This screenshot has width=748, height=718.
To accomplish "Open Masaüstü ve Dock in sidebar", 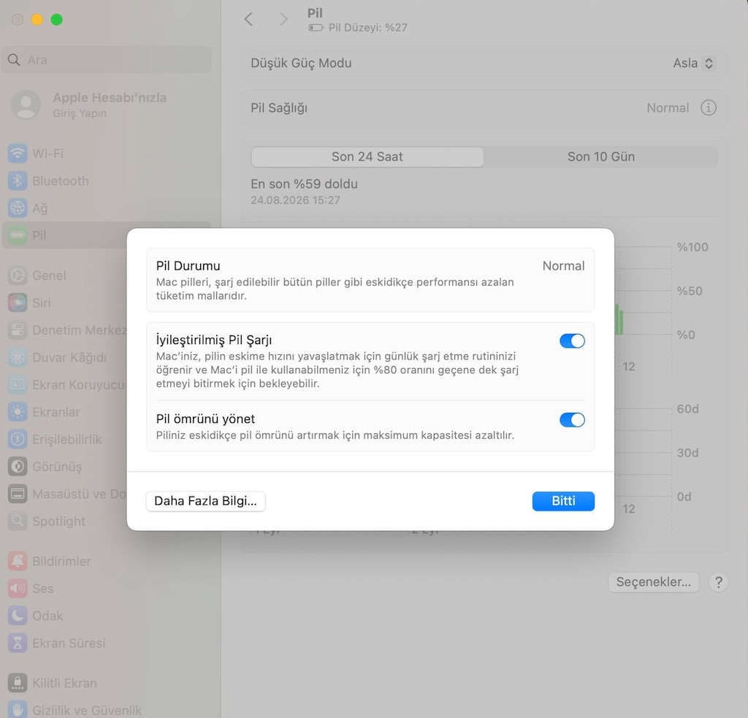I will 64,494.
